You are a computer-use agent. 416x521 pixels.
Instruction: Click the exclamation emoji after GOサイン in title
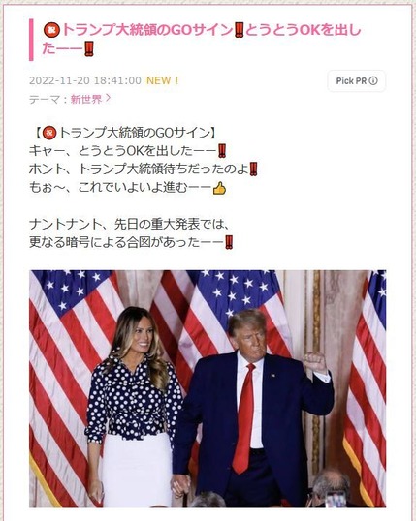pyautogui.click(x=239, y=30)
